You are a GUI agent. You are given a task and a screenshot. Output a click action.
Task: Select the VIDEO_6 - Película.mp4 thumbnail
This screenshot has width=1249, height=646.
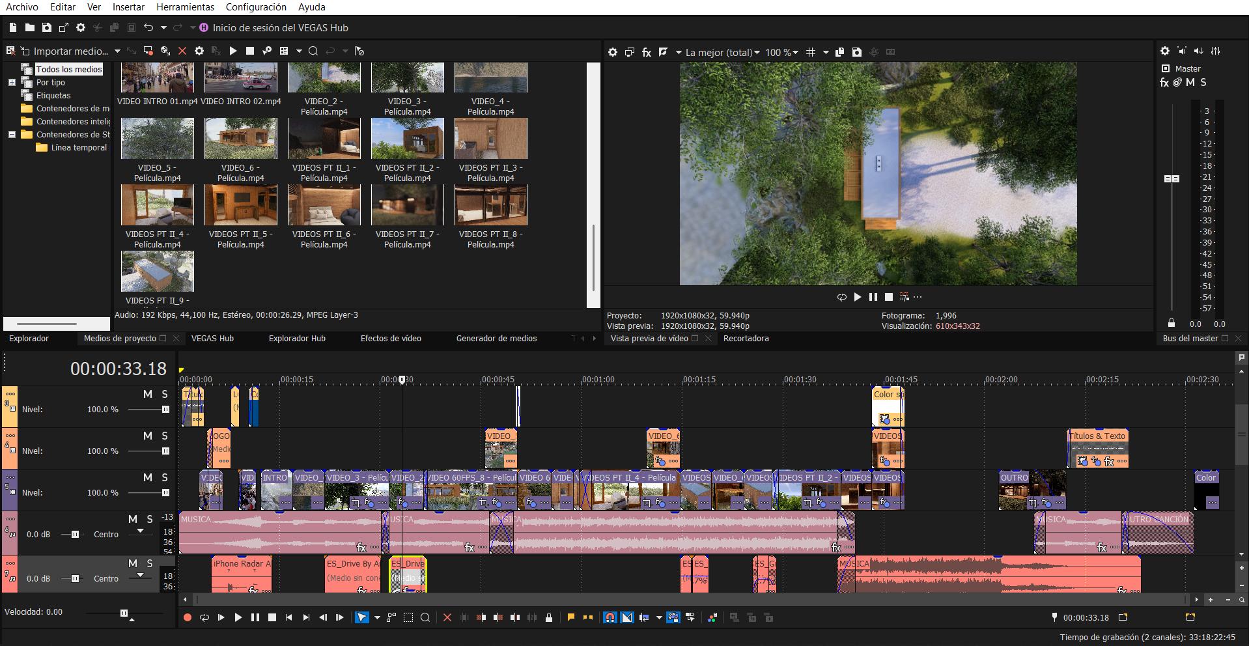tap(241, 139)
